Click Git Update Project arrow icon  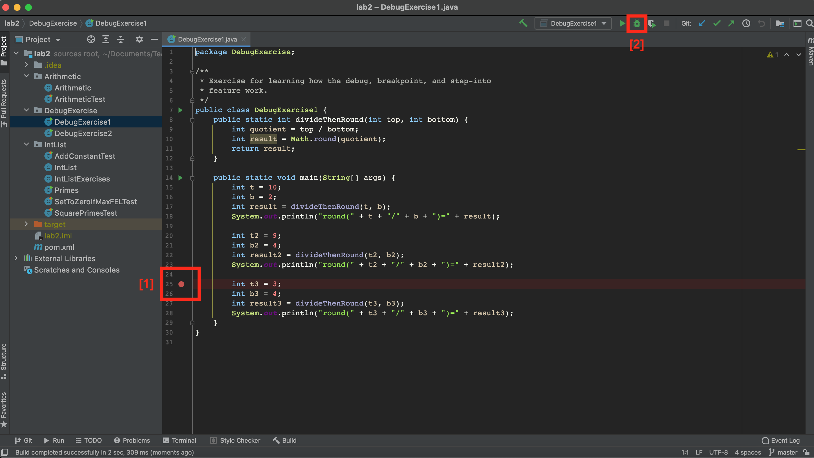702,23
